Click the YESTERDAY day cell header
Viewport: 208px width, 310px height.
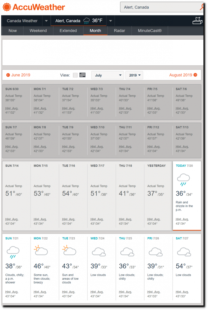[x=157, y=166]
